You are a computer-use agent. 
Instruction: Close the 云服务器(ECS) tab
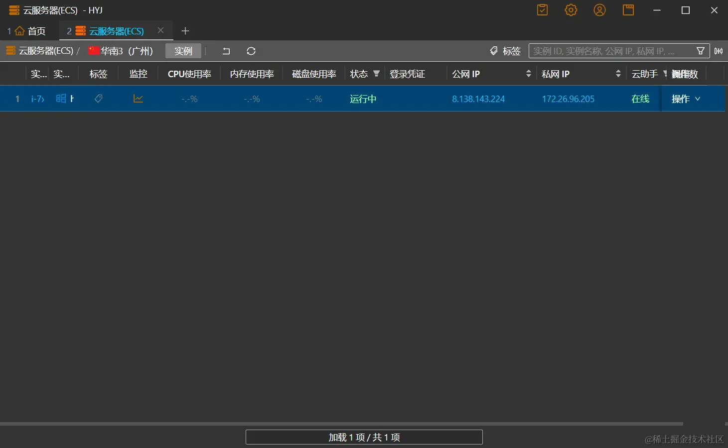[160, 30]
